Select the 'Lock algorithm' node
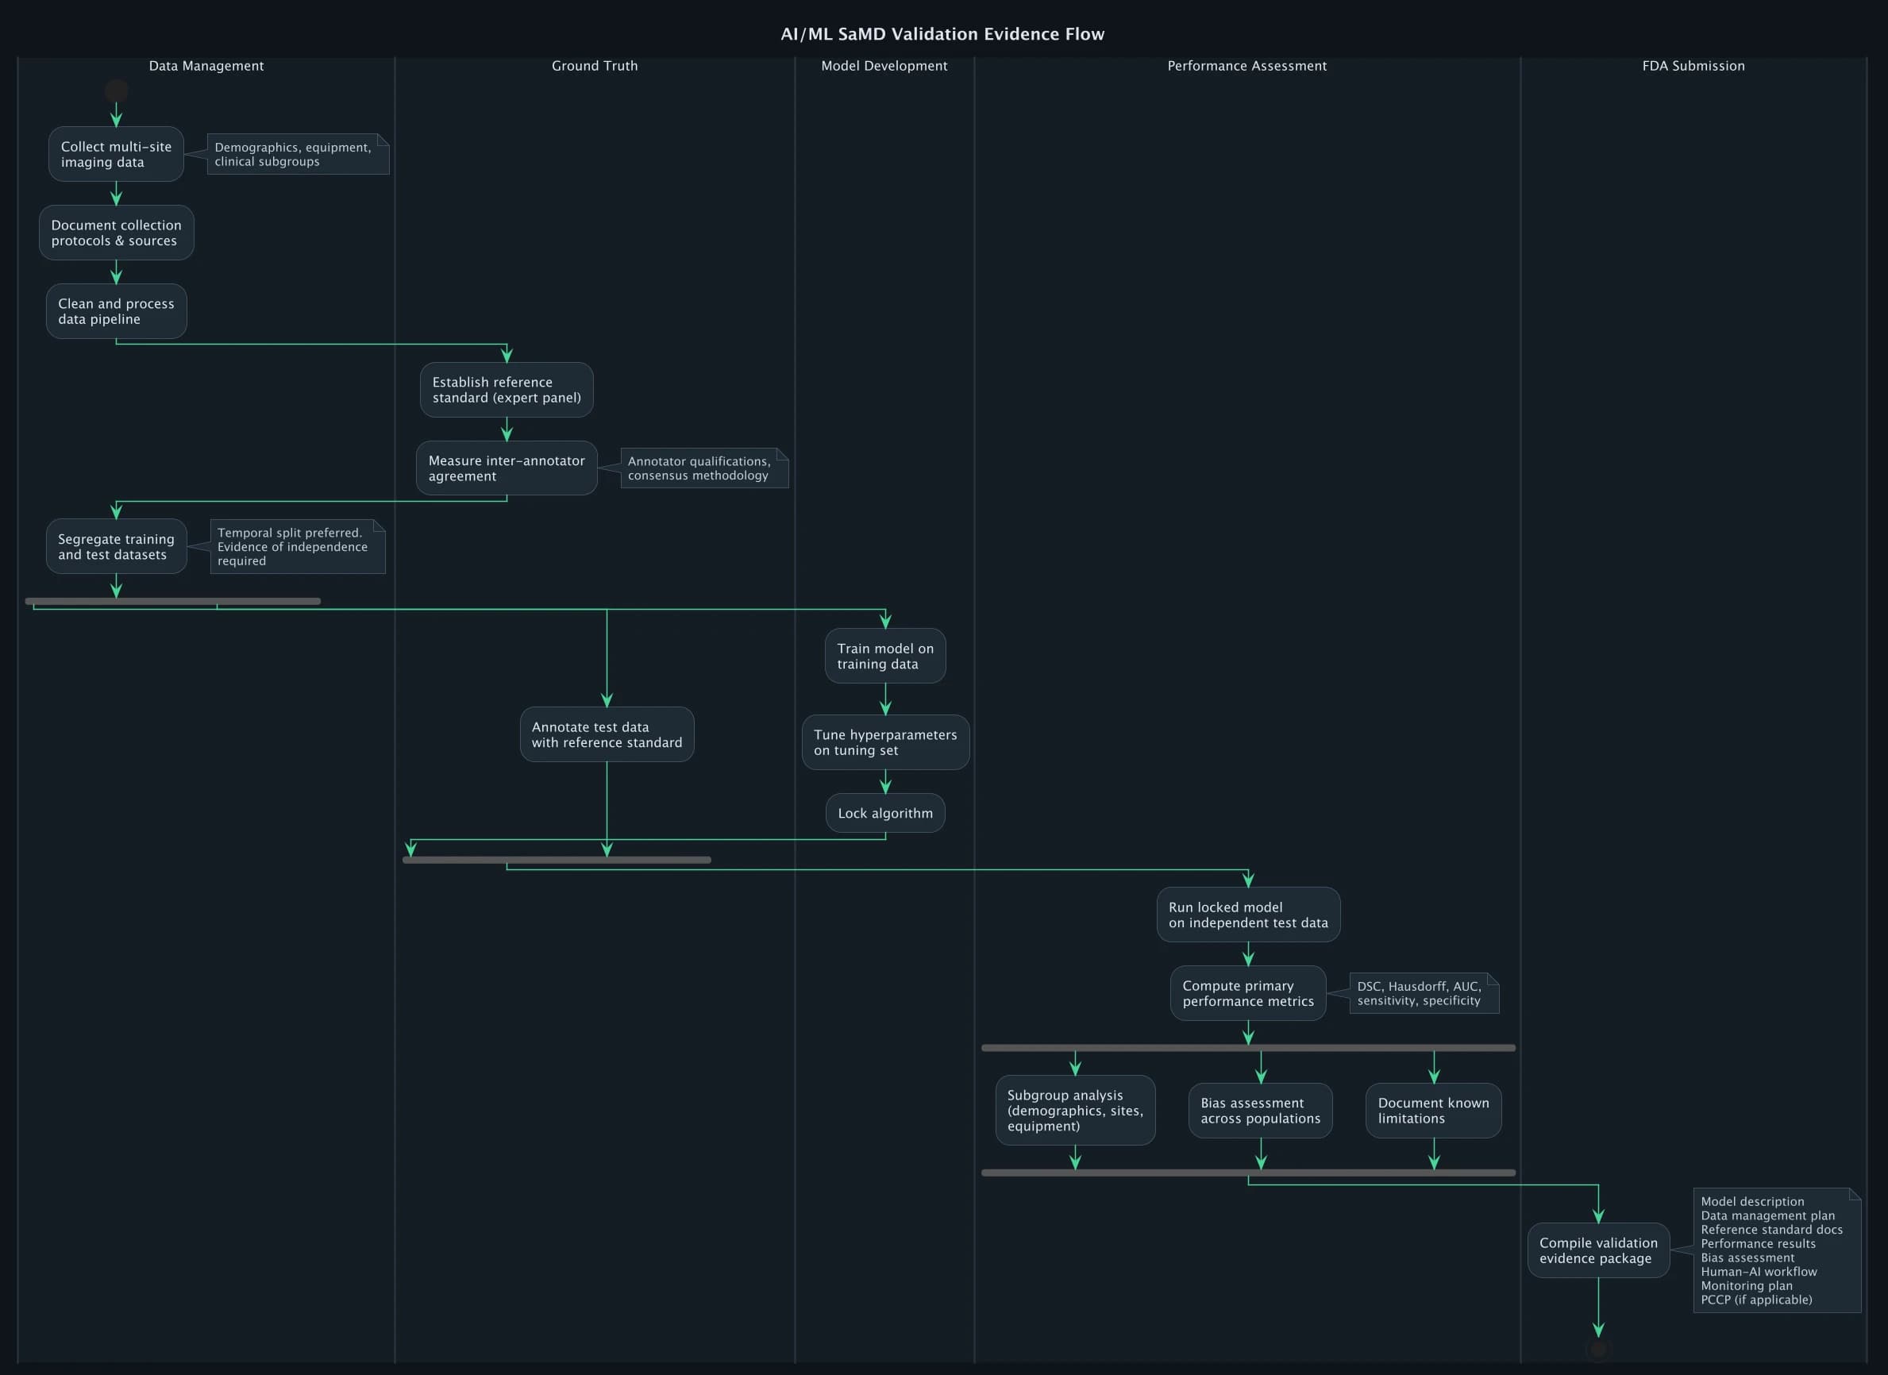Image resolution: width=1888 pixels, height=1375 pixels. tap(885, 813)
